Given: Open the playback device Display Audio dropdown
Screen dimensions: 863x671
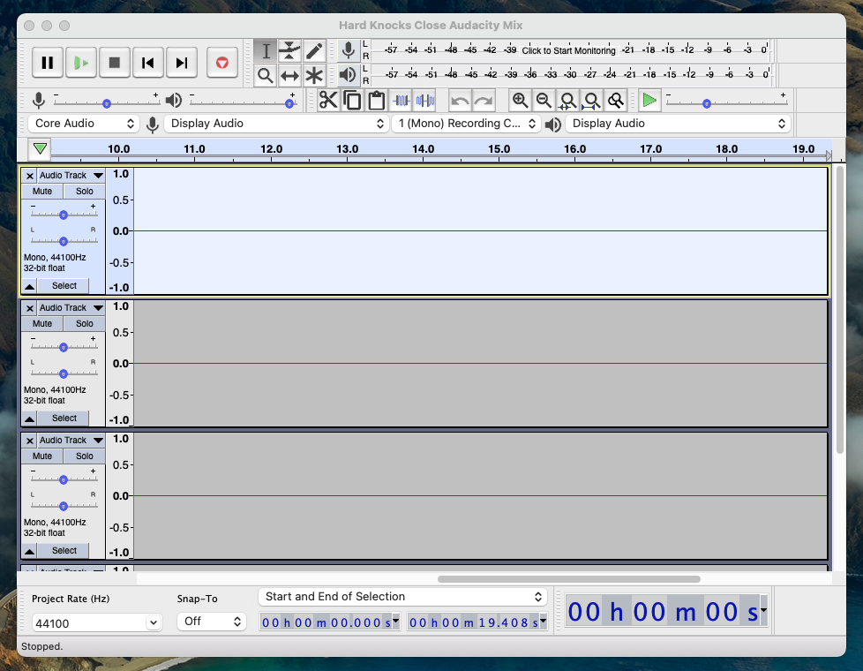Looking at the screenshot, I should (x=678, y=124).
